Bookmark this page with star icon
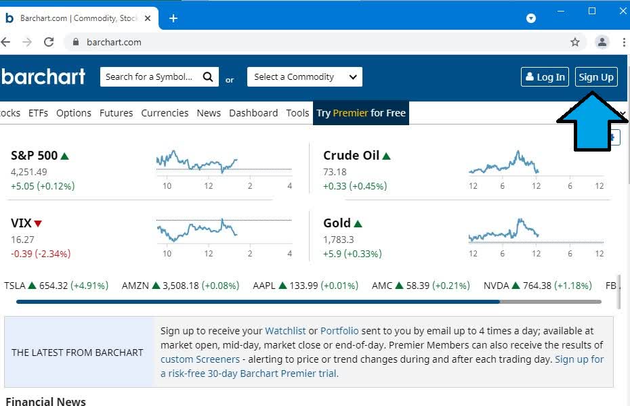The width and height of the screenshot is (630, 406). point(575,42)
